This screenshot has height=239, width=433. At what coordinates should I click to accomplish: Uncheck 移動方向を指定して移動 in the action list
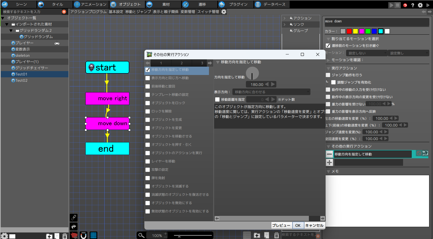click(x=148, y=70)
